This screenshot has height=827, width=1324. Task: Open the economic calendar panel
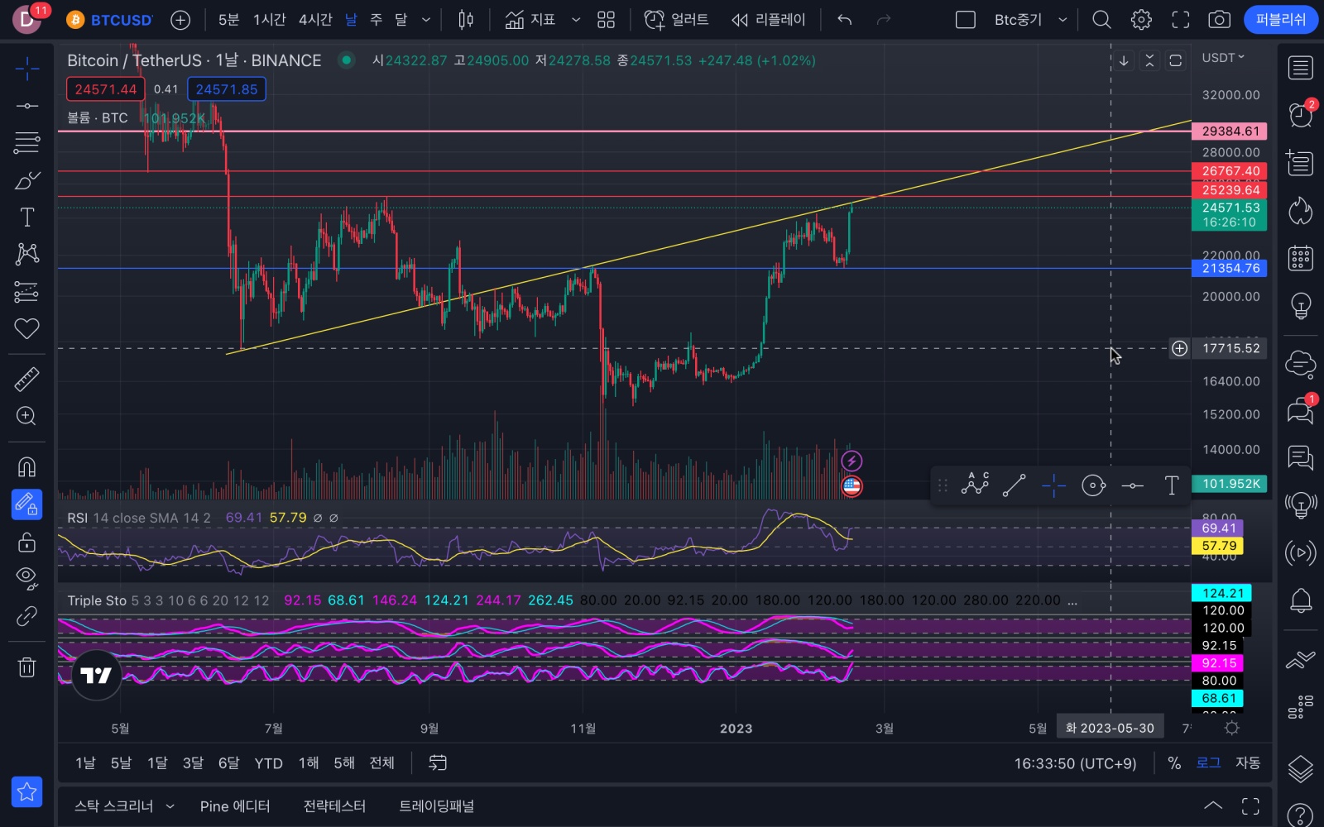coord(1301,258)
